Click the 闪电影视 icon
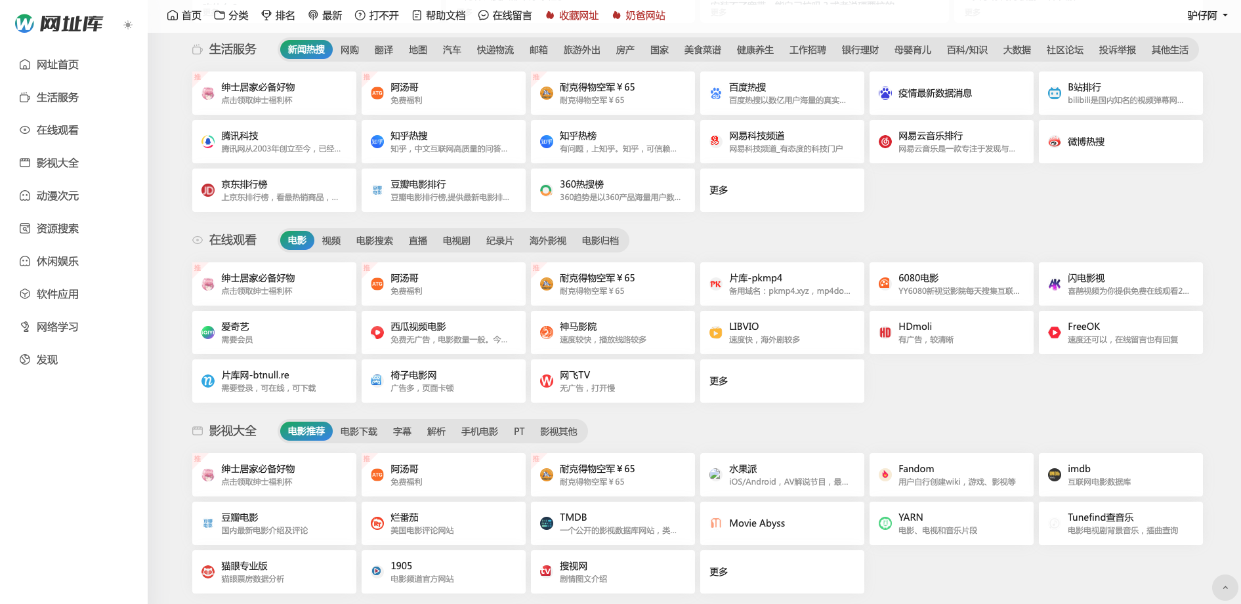The height and width of the screenshot is (604, 1241). coord(1055,284)
